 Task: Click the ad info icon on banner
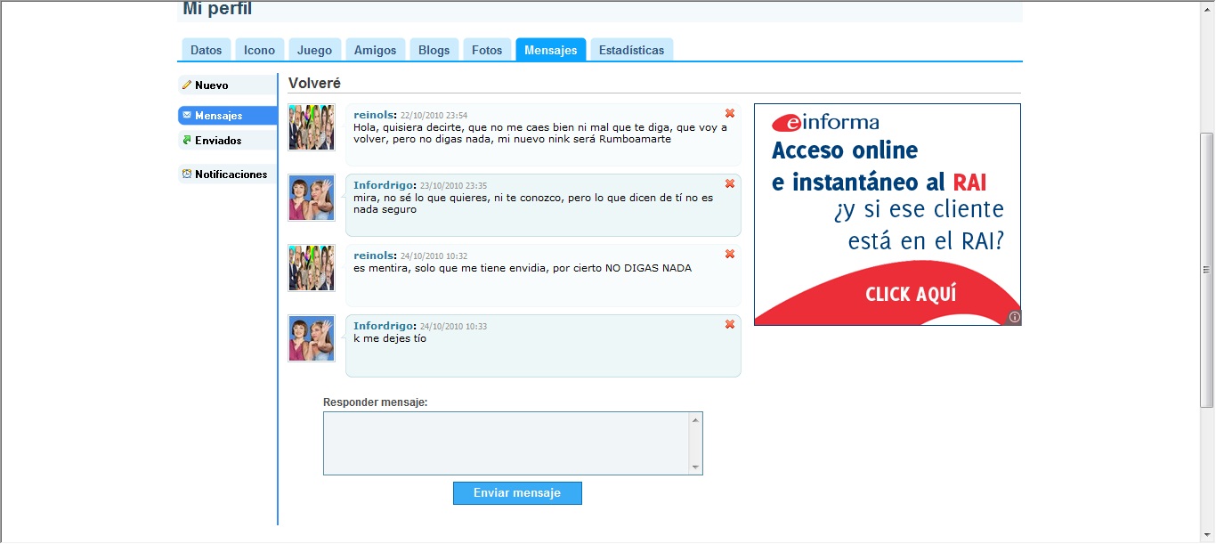click(1014, 317)
